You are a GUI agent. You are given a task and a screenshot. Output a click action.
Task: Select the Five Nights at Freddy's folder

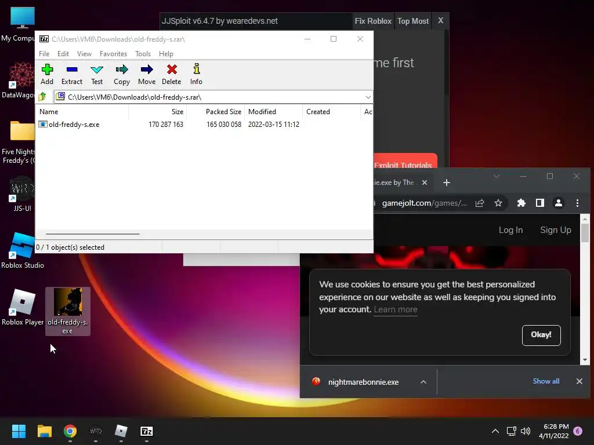[18, 143]
